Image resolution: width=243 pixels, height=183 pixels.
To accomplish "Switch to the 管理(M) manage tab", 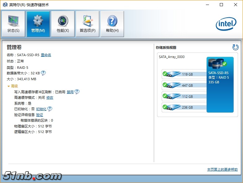I will [38, 24].
